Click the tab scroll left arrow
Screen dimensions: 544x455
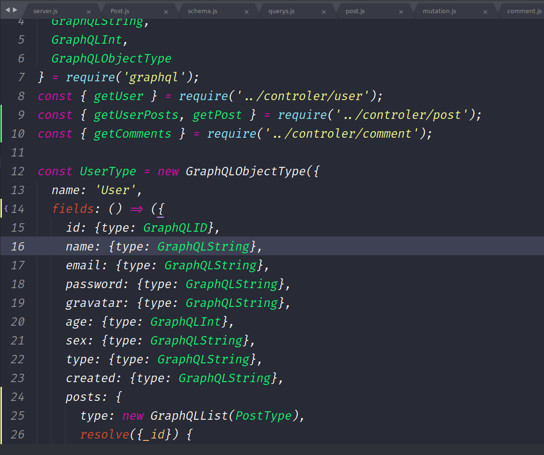pyautogui.click(x=8, y=10)
